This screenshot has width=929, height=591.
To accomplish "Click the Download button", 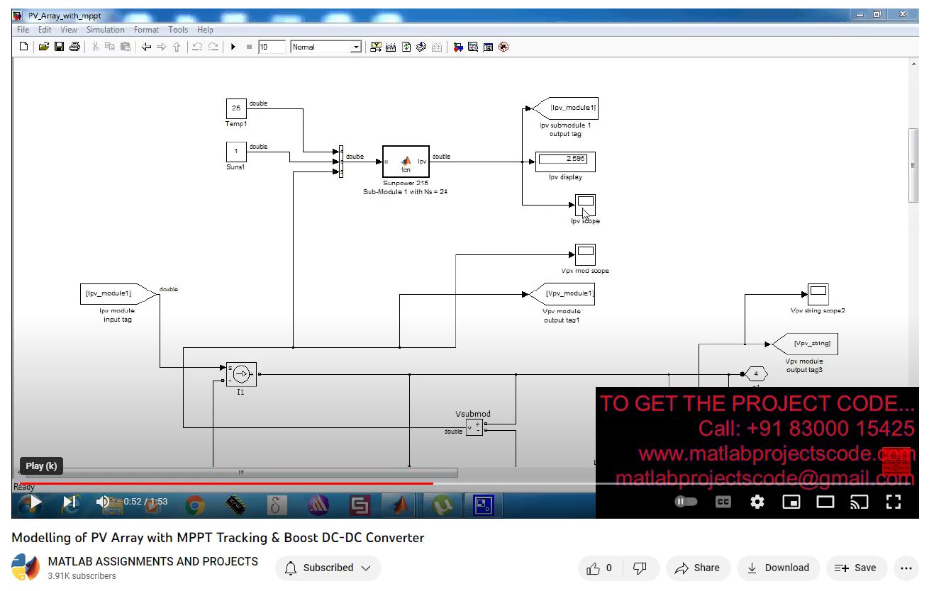I will coord(779,568).
